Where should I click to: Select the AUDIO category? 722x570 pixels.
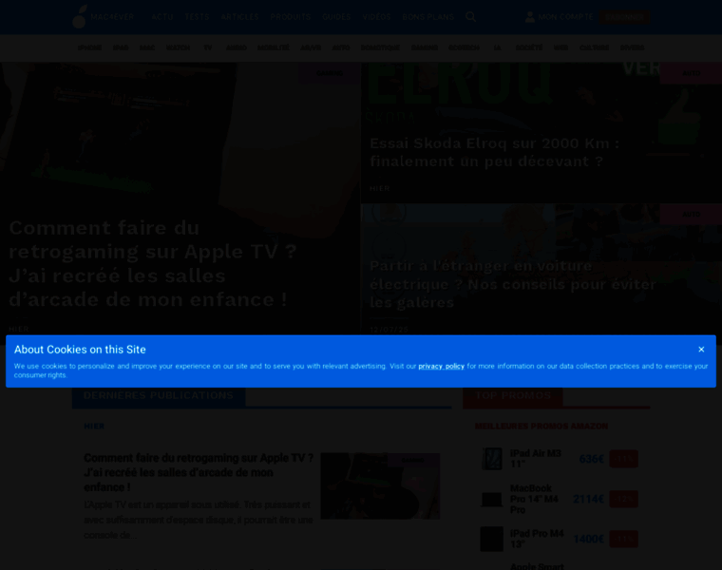237,47
